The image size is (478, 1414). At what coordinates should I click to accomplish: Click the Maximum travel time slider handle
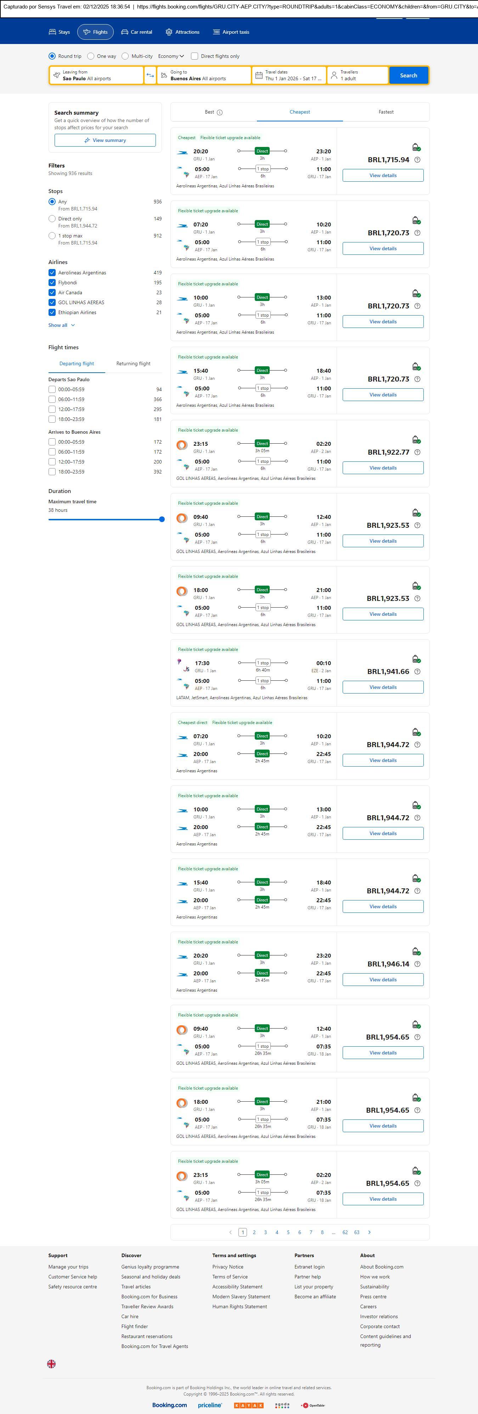pos(162,519)
